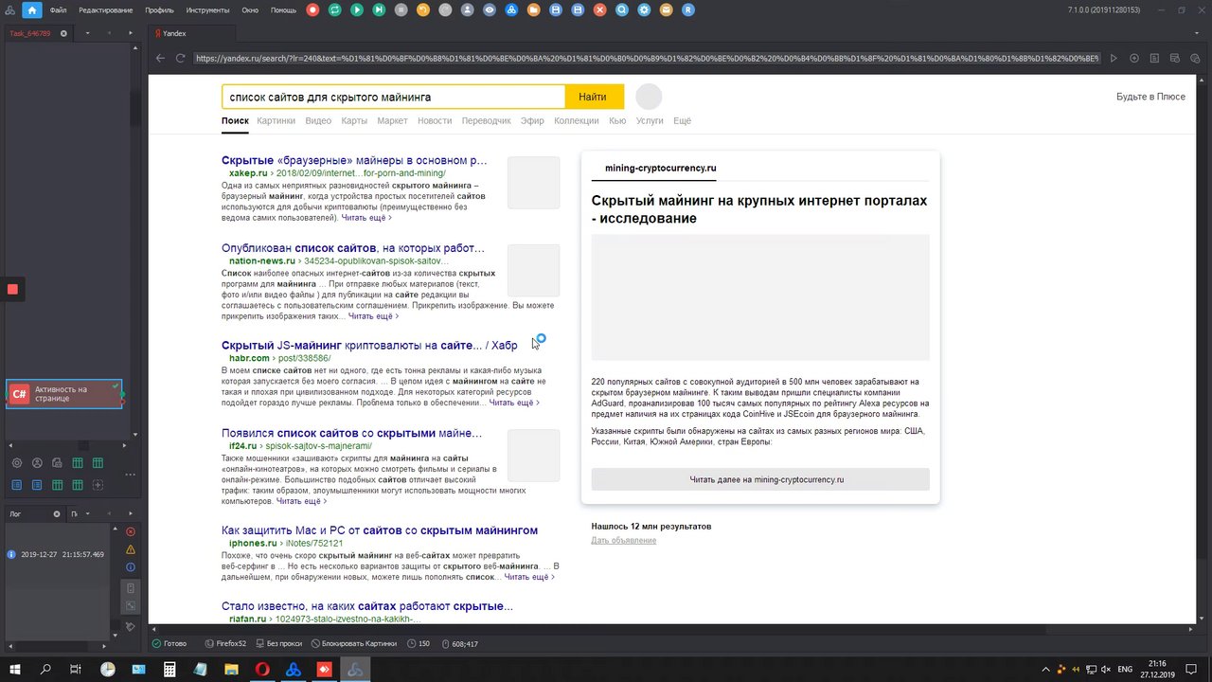The width and height of the screenshot is (1212, 682).
Task: Filter log by red error icon
Action: [131, 531]
